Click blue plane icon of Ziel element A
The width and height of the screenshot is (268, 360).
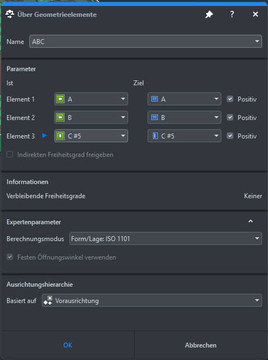[x=155, y=99]
